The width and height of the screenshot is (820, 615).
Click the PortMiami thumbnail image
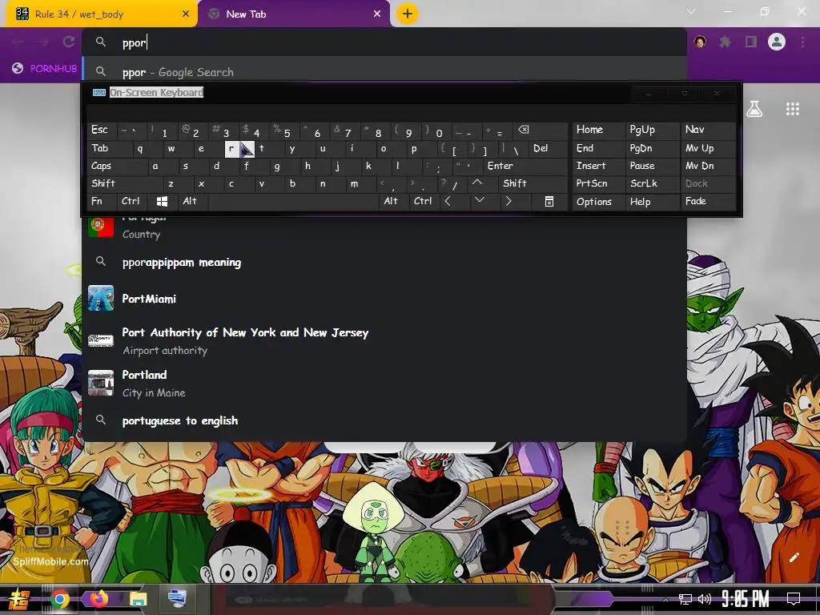tap(100, 299)
